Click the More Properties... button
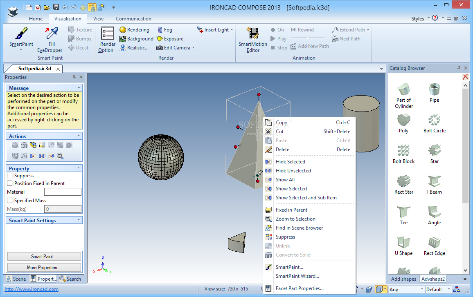 click(x=44, y=268)
